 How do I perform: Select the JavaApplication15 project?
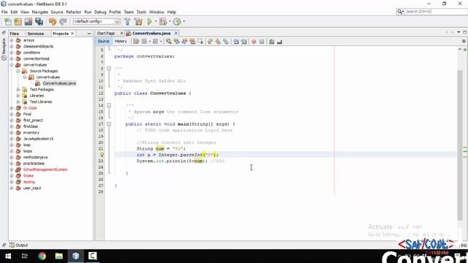tap(38, 139)
